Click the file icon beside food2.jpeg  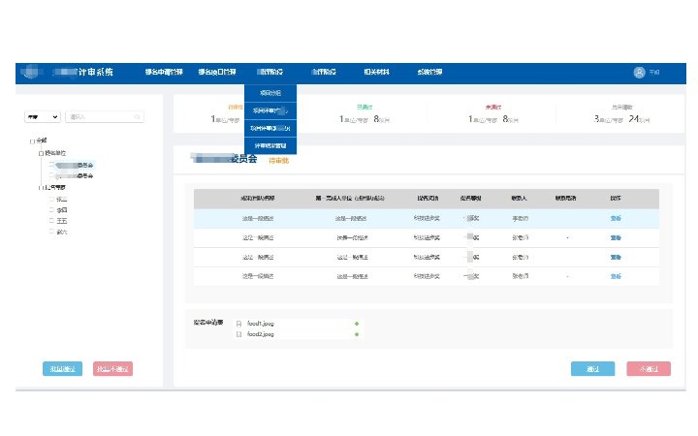pyautogui.click(x=239, y=334)
